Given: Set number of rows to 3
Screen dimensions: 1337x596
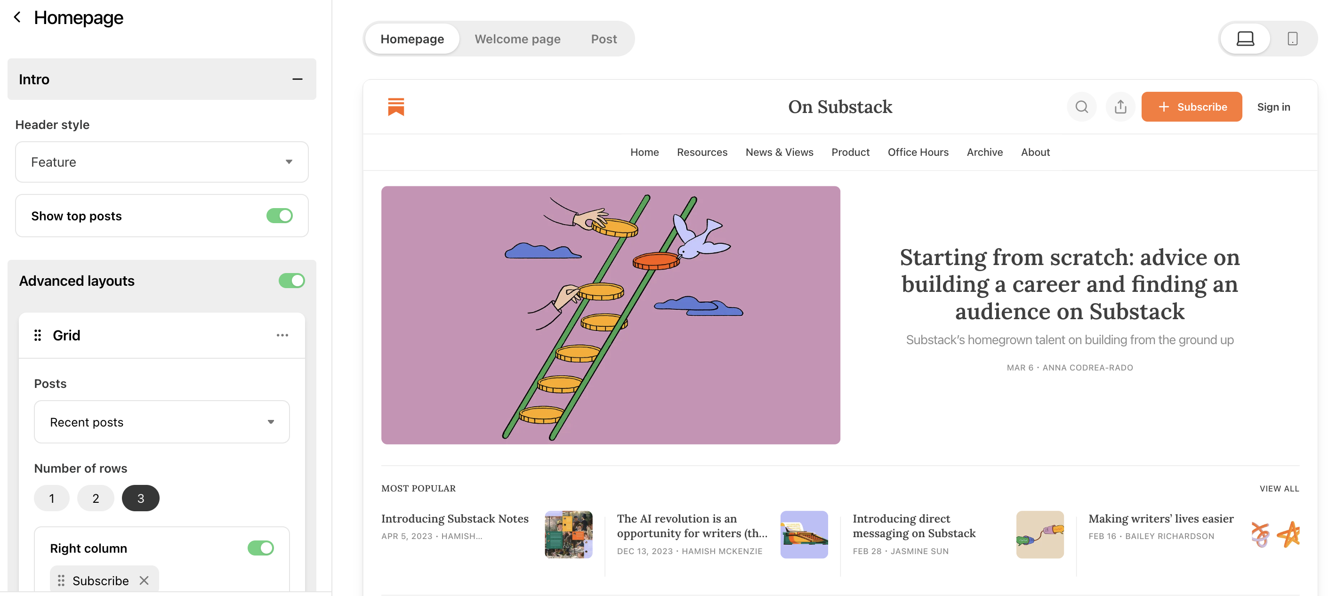Looking at the screenshot, I should [x=140, y=498].
